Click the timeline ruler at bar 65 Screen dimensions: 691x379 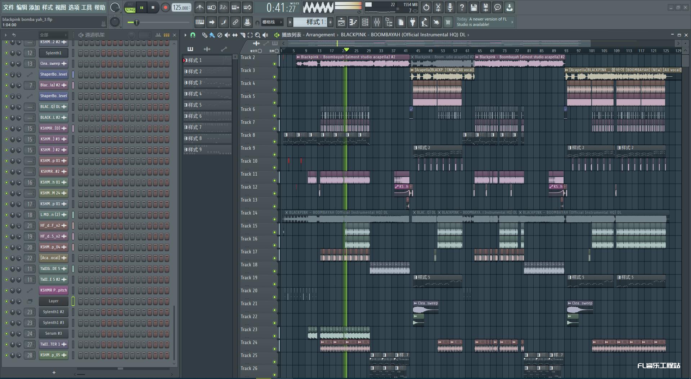coord(480,51)
